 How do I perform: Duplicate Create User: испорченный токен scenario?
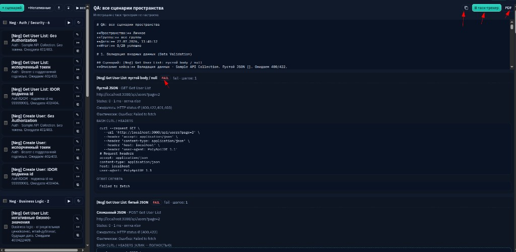click(78, 158)
